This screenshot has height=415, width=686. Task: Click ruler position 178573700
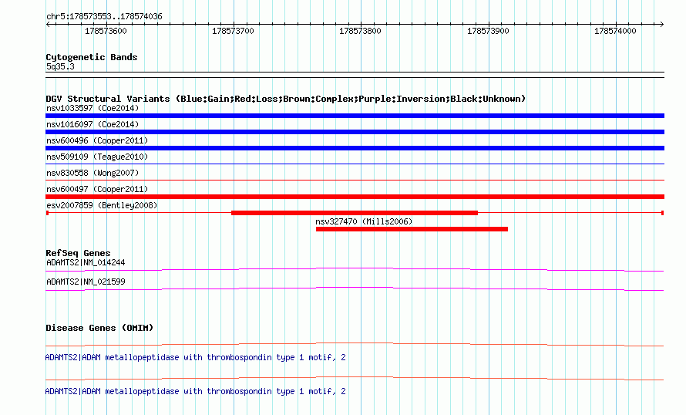pyautogui.click(x=233, y=31)
